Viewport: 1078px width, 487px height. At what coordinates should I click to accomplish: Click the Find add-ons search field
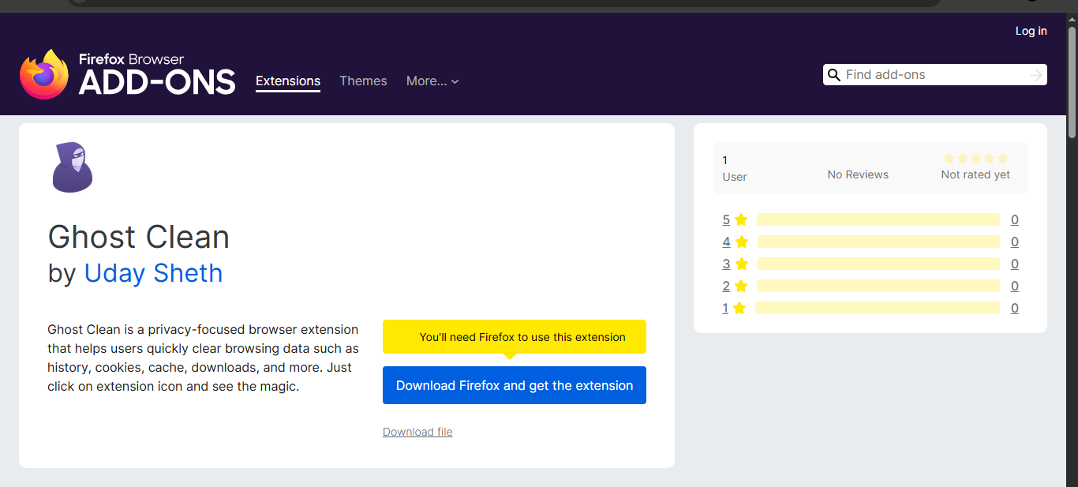pos(935,75)
